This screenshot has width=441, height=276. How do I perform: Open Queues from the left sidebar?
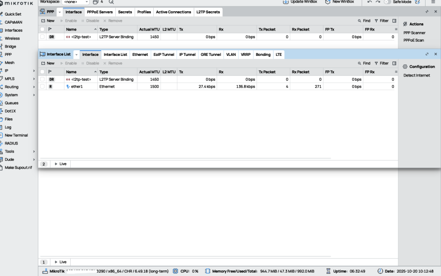tap(11, 103)
